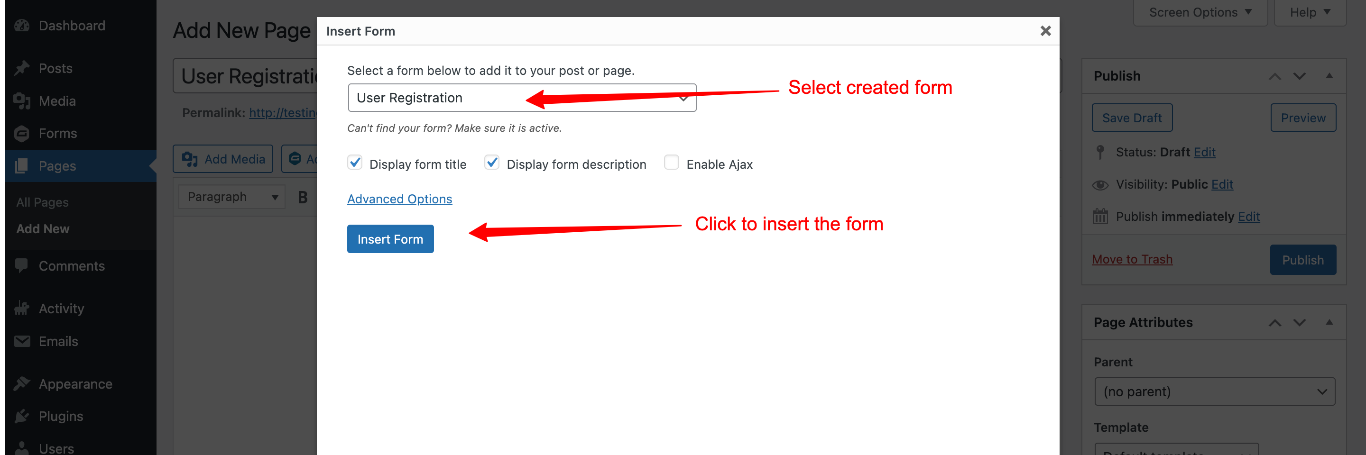Open the Advanced Options link
The image size is (1366, 455).
coord(399,199)
